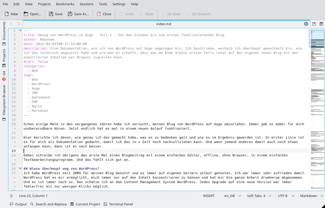Switch to previous tab with left arrow
This screenshot has height=208, width=325.
[12, 24]
